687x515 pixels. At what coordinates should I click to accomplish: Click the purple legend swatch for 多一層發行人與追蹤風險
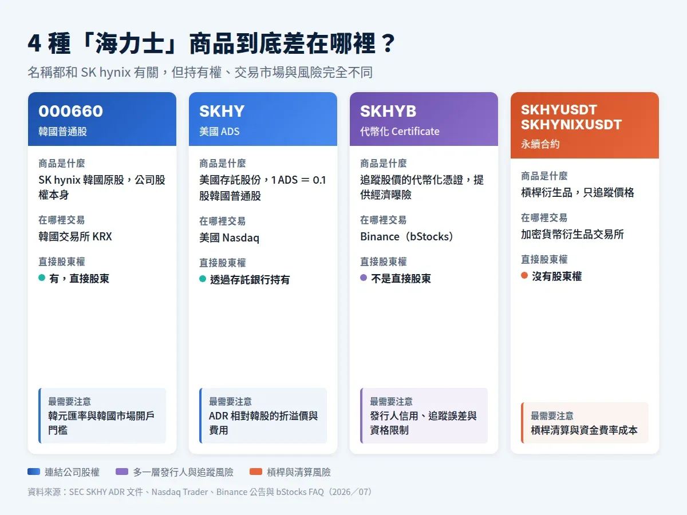click(x=122, y=472)
